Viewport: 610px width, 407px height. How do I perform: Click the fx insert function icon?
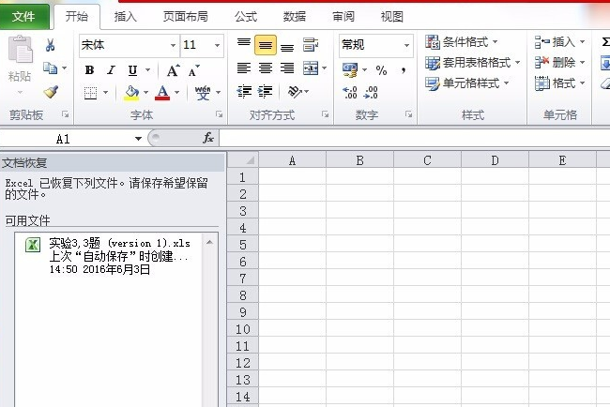pos(208,138)
